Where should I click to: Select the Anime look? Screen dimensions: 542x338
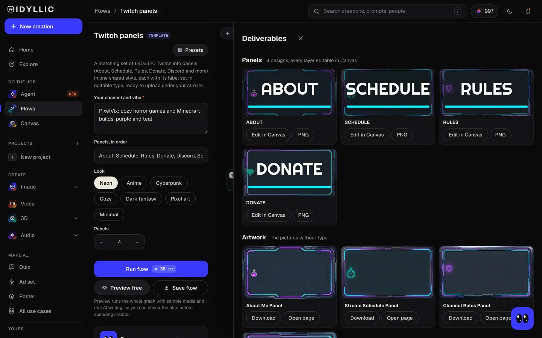134,183
